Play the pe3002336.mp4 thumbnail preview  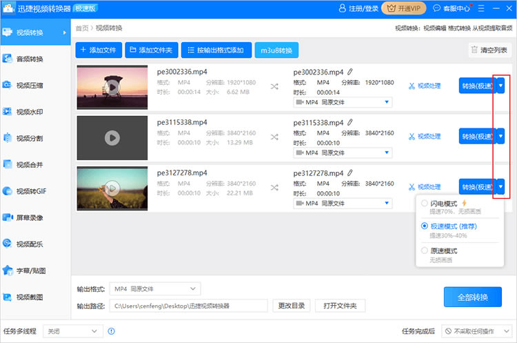(x=112, y=87)
